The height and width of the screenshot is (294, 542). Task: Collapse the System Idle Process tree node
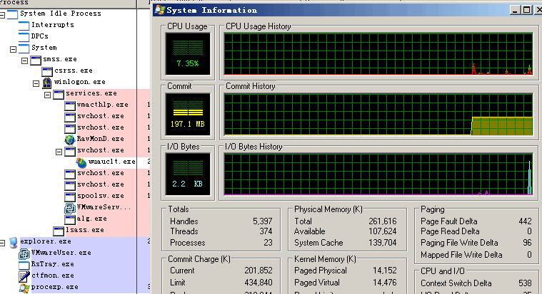coord(2,15)
